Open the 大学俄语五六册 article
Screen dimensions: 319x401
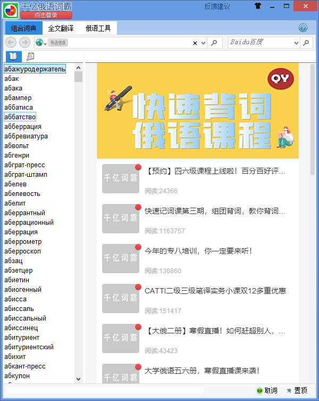click(x=198, y=373)
